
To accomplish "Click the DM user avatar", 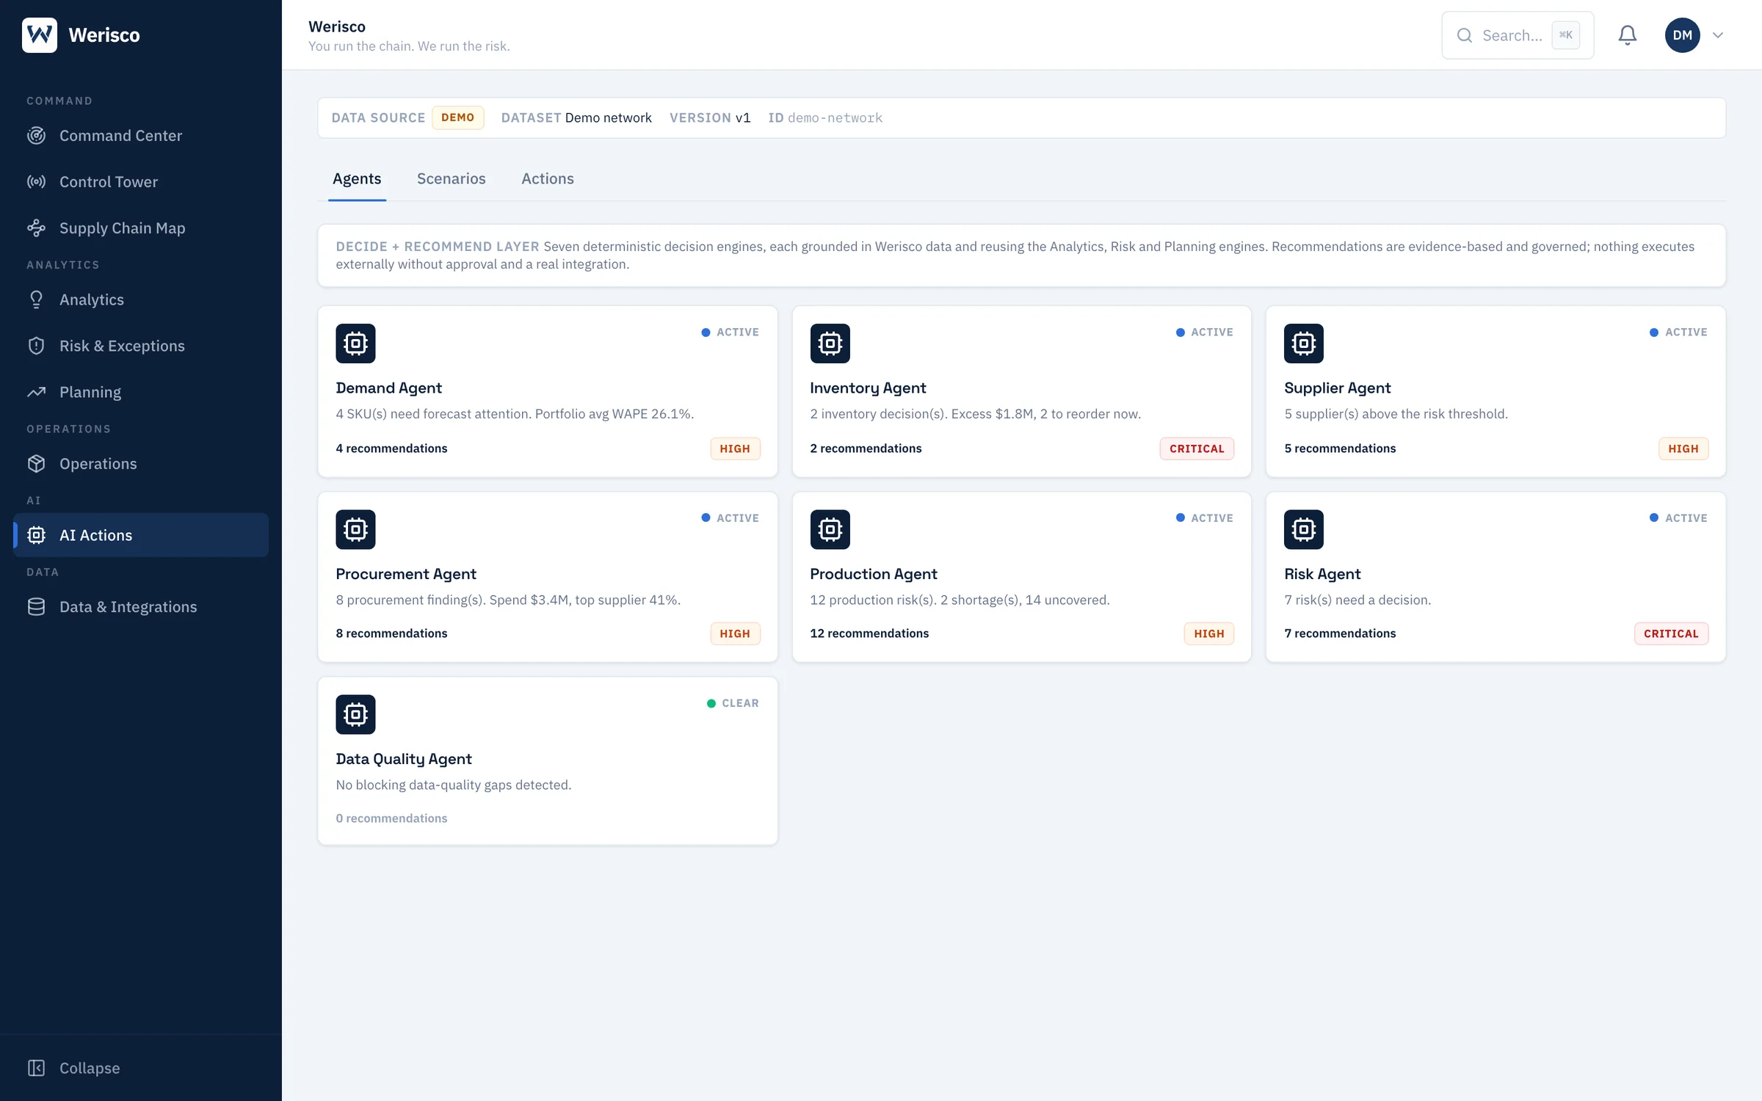I will [x=1683, y=34].
